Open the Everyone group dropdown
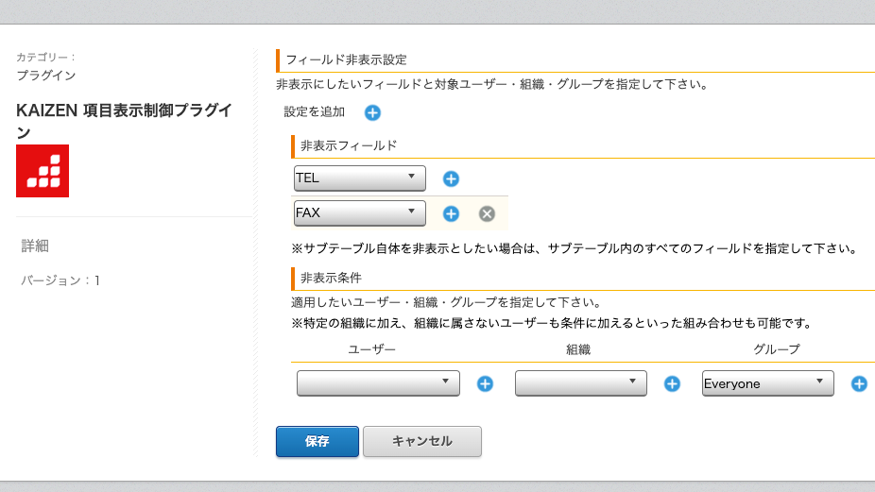 768,383
